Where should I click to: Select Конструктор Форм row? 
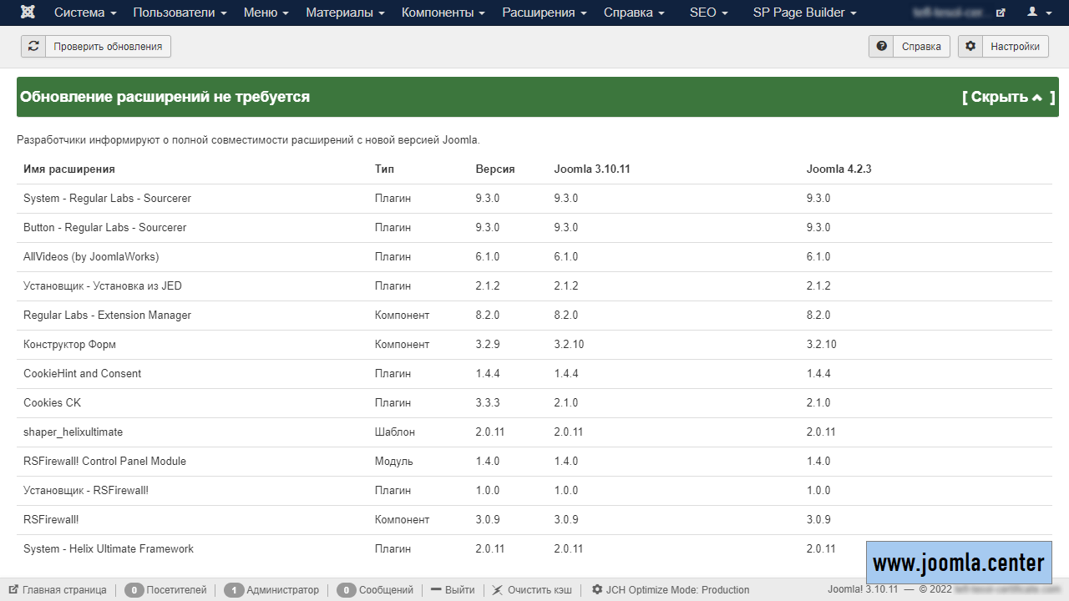coord(534,345)
